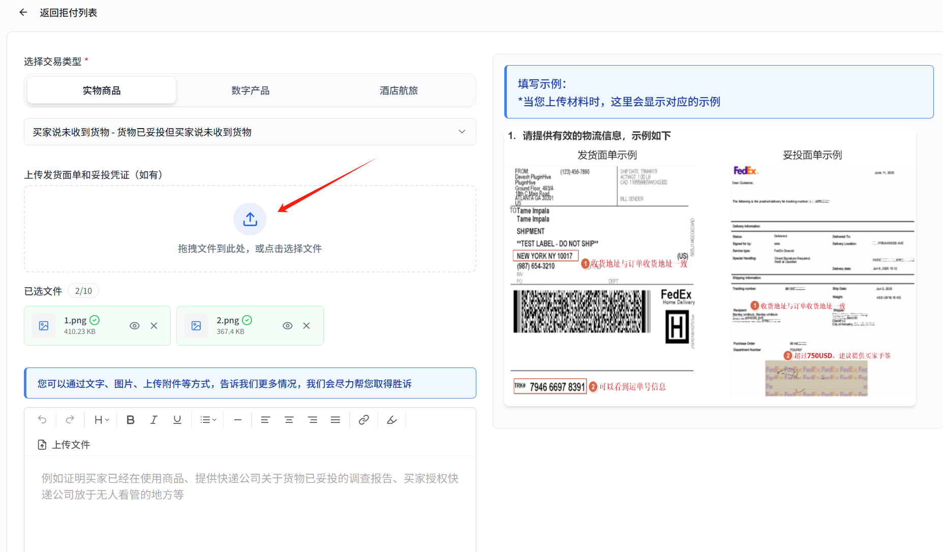This screenshot has width=943, height=552.
Task: Click 上传文件 button in the editor
Action: tap(64, 445)
